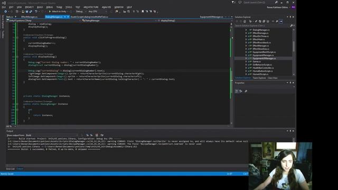Click the Toggle Word Wrap output icon
Image resolution: width=338 pixels, height=190 pixels.
pos(102,135)
